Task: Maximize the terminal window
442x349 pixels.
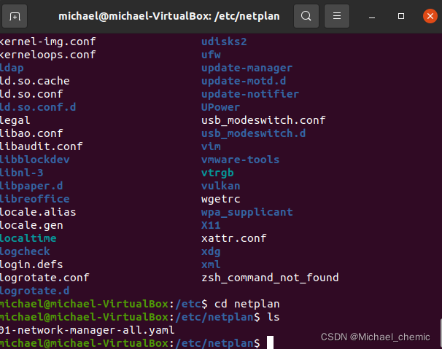Action: (401, 16)
